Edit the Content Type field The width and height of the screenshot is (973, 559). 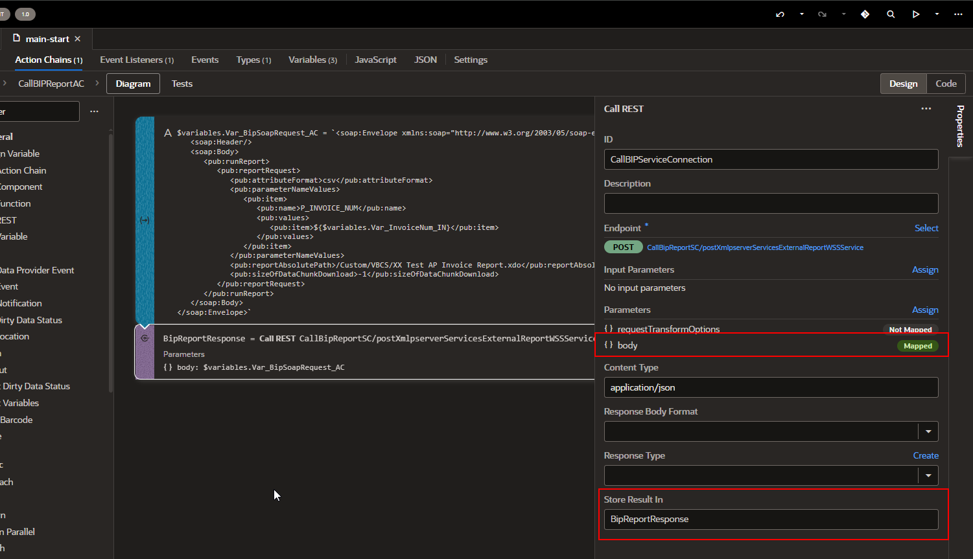(771, 387)
